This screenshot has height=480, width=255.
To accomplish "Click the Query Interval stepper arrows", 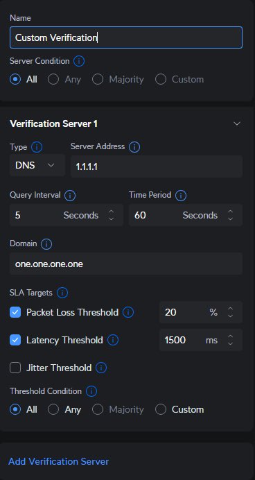I will pos(112,215).
